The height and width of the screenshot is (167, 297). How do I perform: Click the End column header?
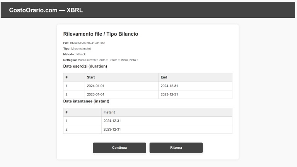164,77
